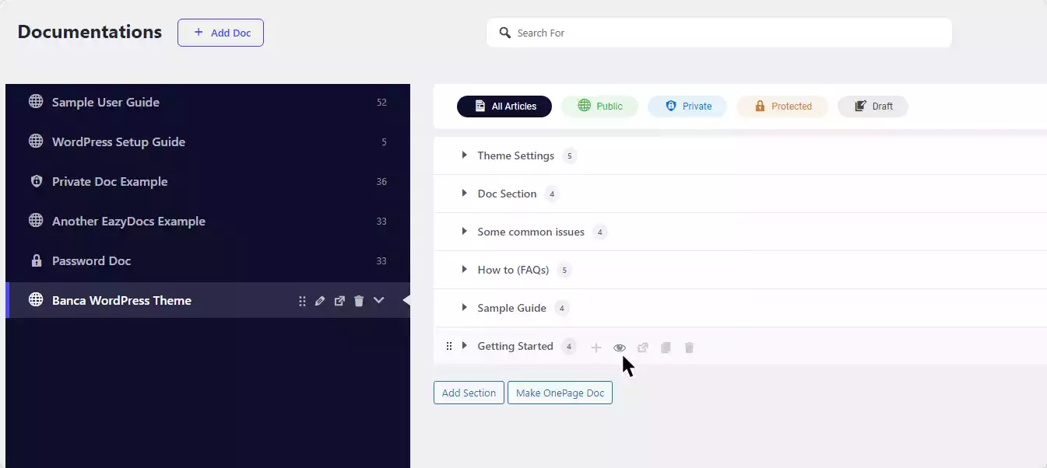
Task: Open Banca WordPress Theme in a new tab
Action: (x=339, y=300)
